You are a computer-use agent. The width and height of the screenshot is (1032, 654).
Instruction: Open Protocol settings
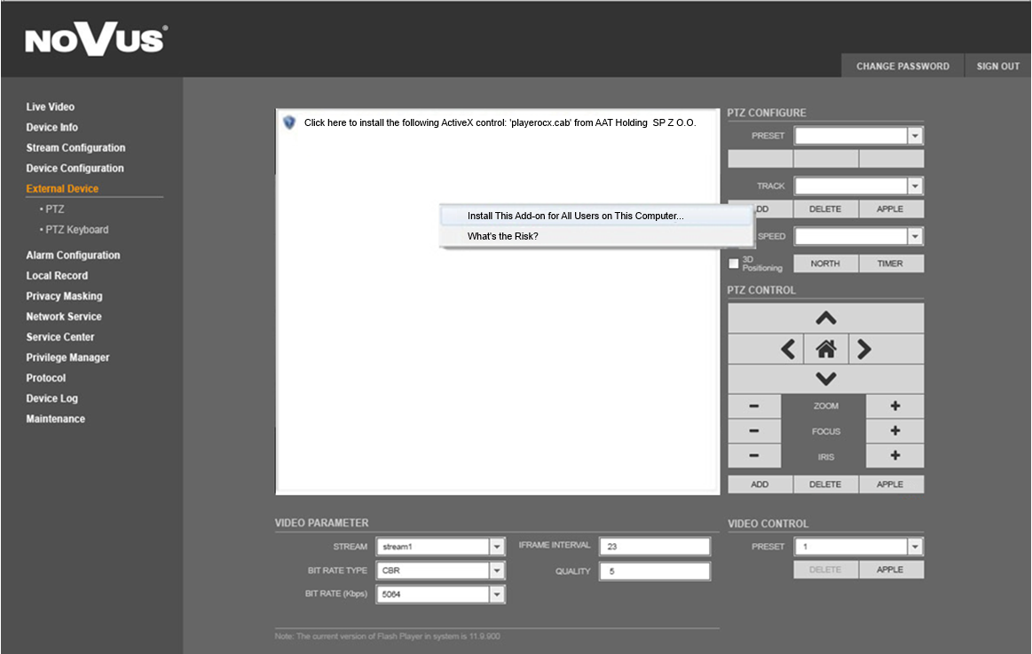45,377
